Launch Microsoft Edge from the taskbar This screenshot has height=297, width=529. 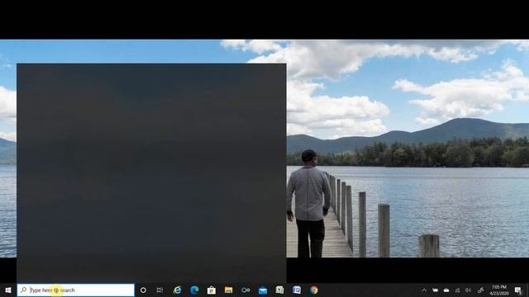pyautogui.click(x=194, y=290)
